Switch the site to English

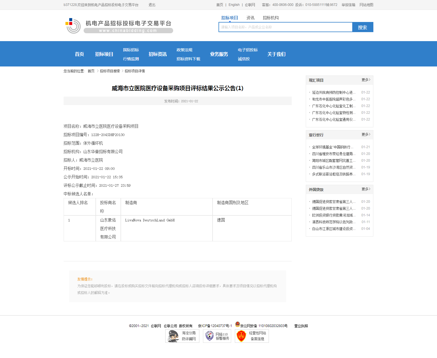click(x=234, y=5)
